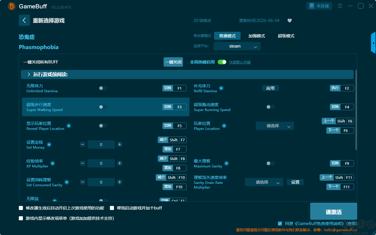Click the 20项修改 text

click(x=202, y=21)
